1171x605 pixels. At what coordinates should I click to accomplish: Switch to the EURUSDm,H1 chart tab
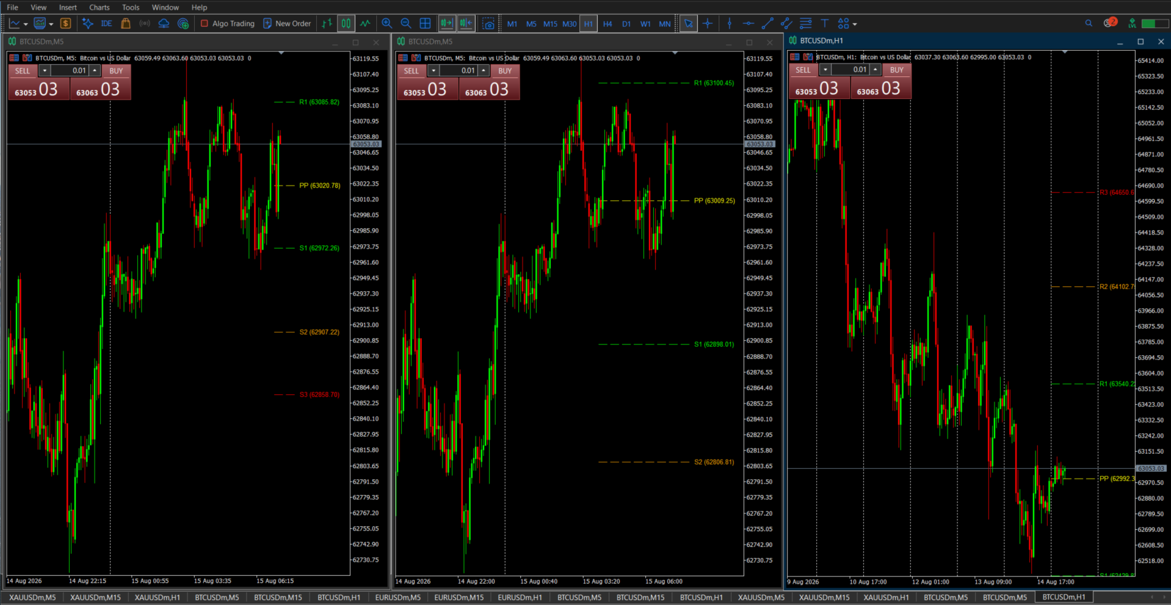coord(520,597)
